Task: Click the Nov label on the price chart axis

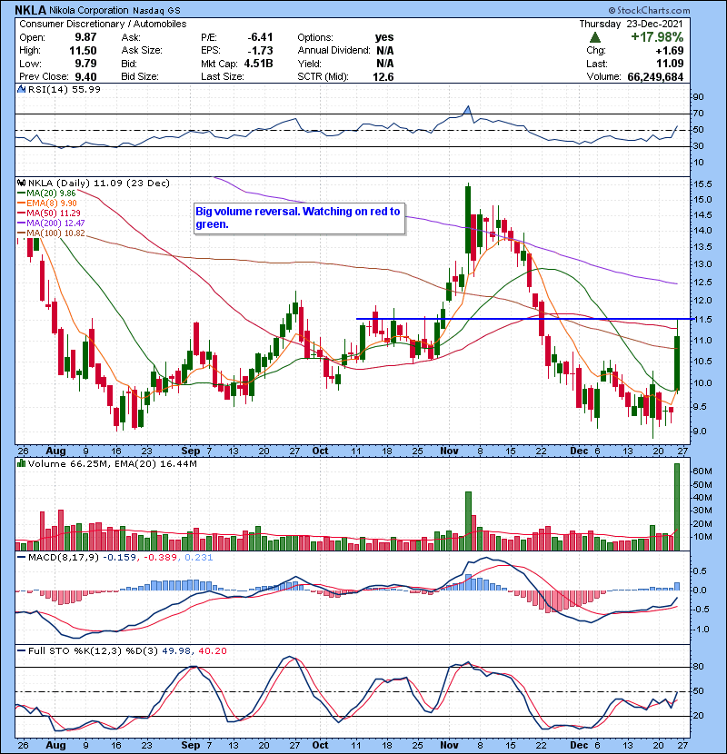Action: pyautogui.click(x=449, y=451)
